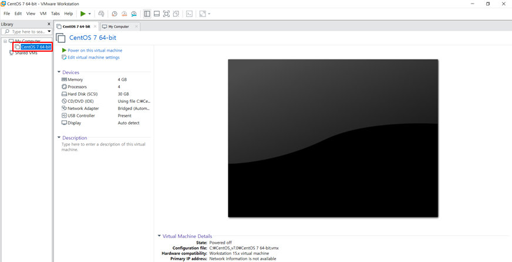
Task: Click the Powered off state text
Action: click(x=220, y=243)
